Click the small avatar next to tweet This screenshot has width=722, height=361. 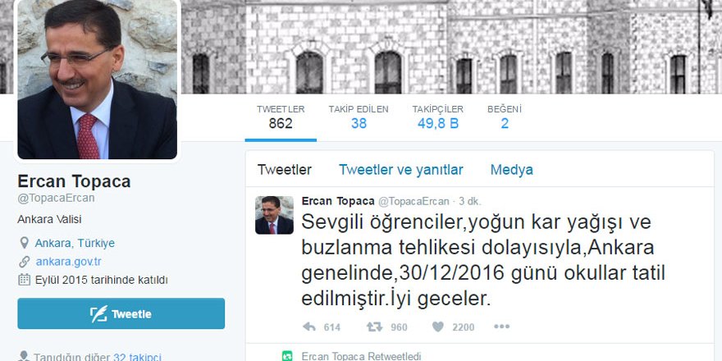click(x=274, y=215)
